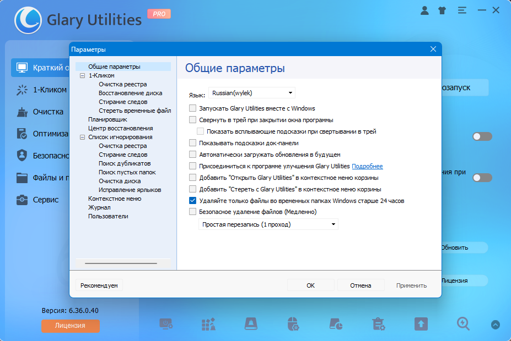Open Пользователи settings page
This screenshot has width=511, height=341.
[x=108, y=216]
